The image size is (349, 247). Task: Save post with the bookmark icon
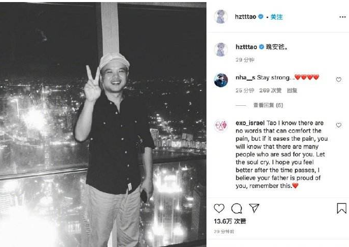[x=341, y=208]
